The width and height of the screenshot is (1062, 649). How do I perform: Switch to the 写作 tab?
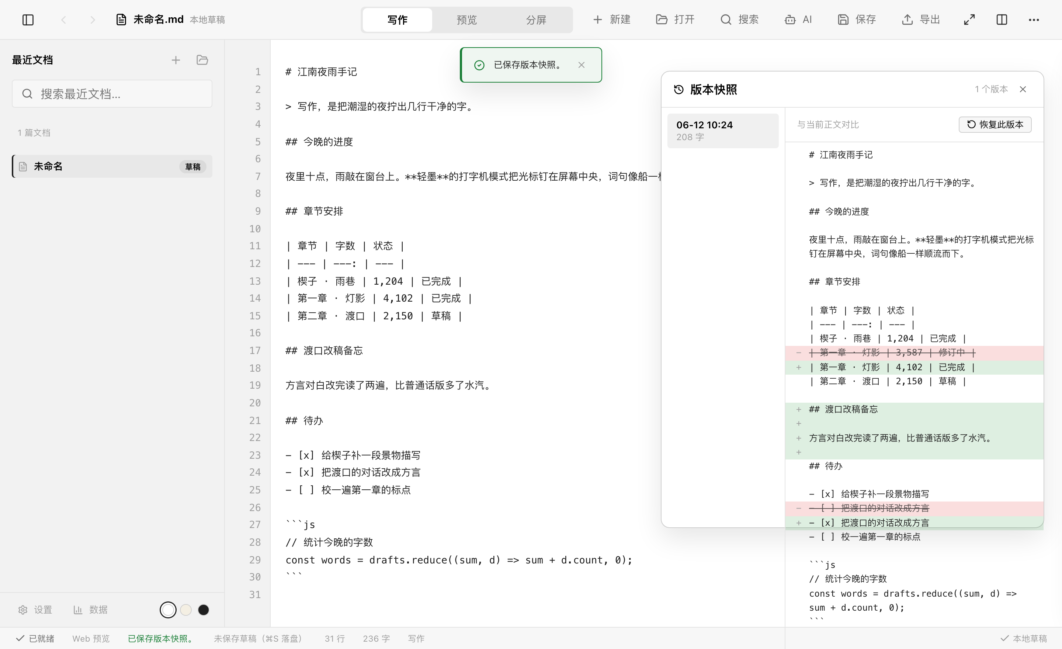click(397, 20)
